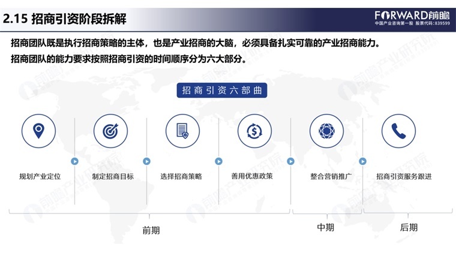Click the 前期 phase label

click(151, 230)
